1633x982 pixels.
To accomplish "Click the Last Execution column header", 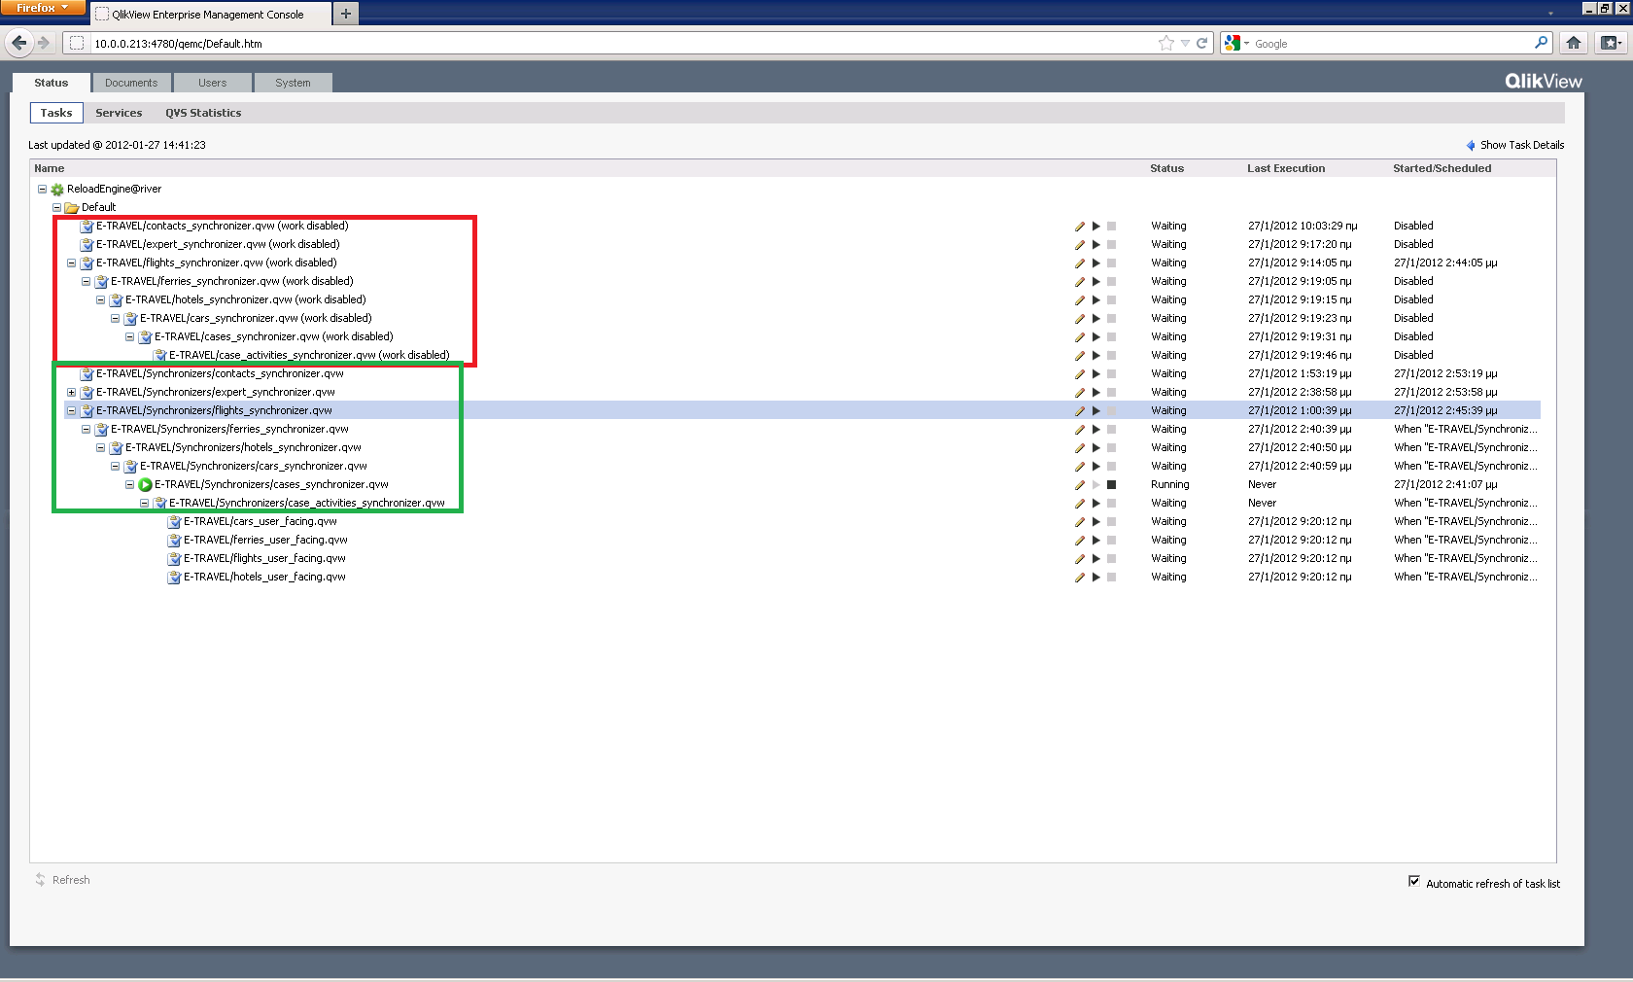I will click(1286, 169).
